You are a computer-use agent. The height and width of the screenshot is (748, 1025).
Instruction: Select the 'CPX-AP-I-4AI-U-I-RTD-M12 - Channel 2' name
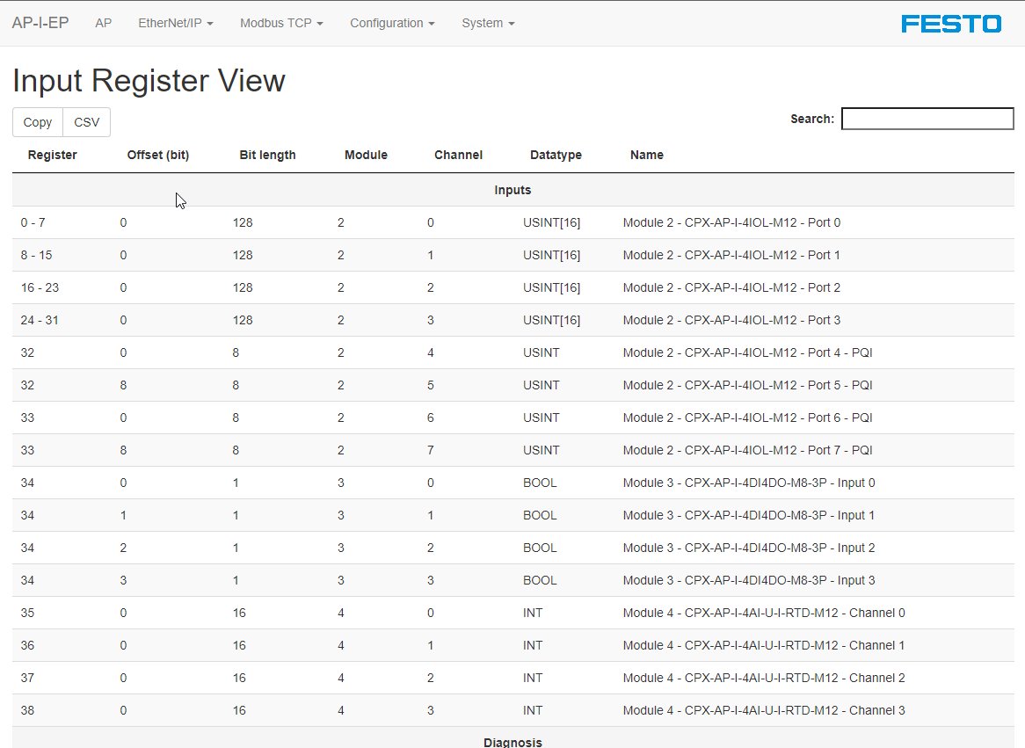pyautogui.click(x=764, y=678)
